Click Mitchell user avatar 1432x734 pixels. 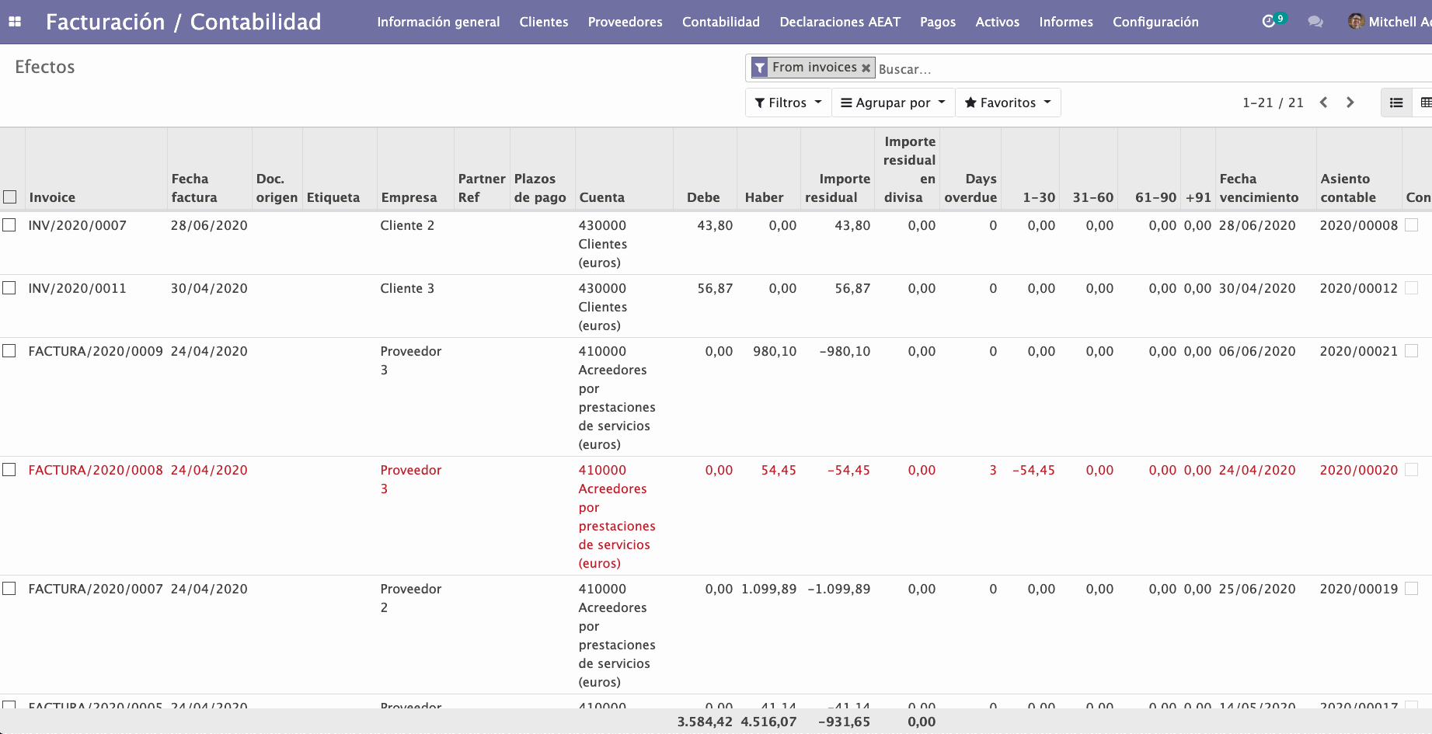[x=1356, y=22]
